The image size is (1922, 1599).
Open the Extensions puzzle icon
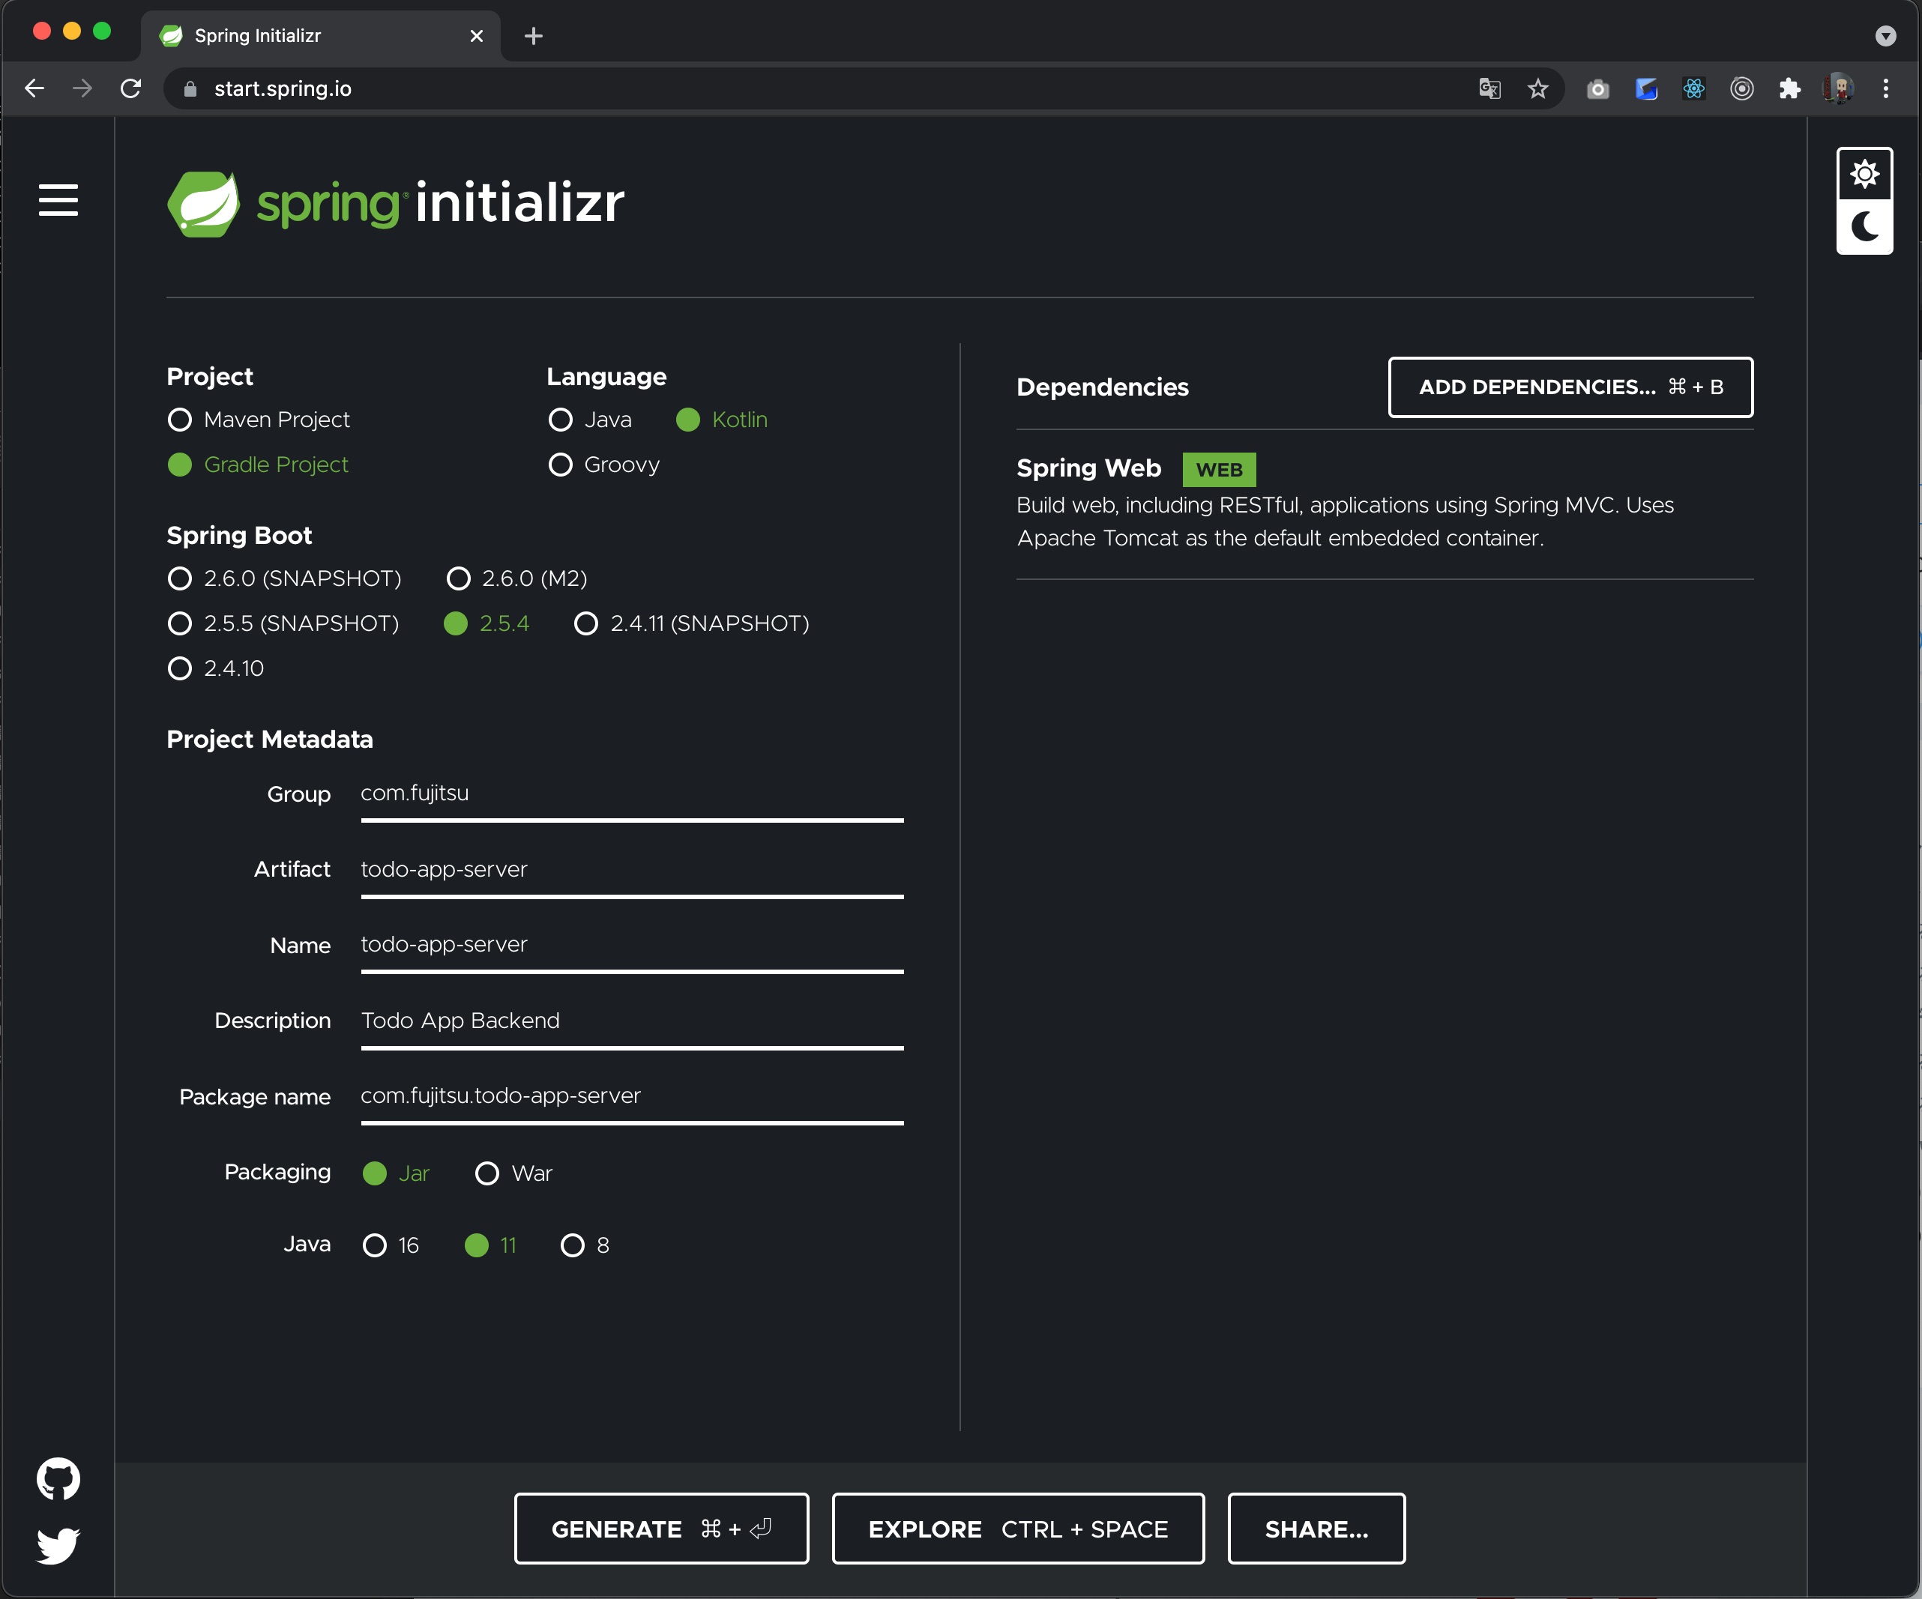click(x=1789, y=88)
